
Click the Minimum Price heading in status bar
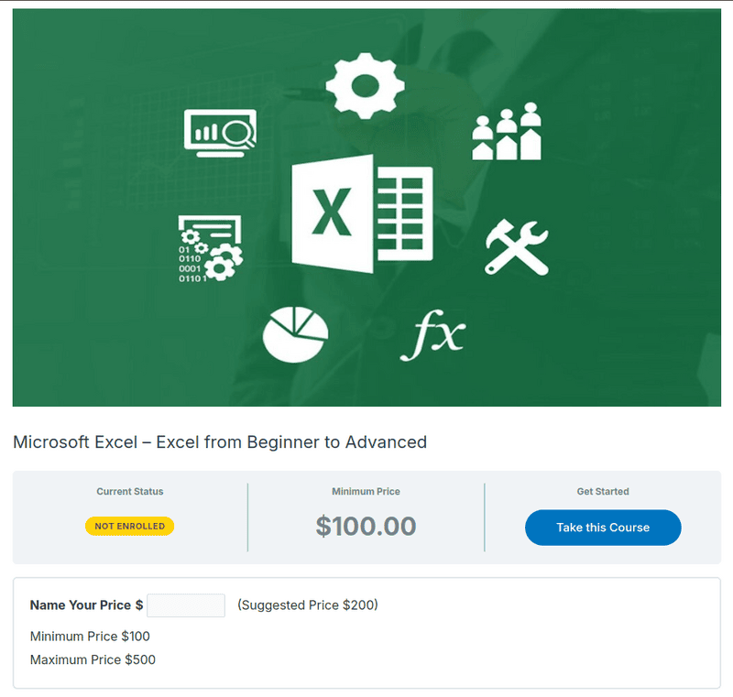pos(366,492)
